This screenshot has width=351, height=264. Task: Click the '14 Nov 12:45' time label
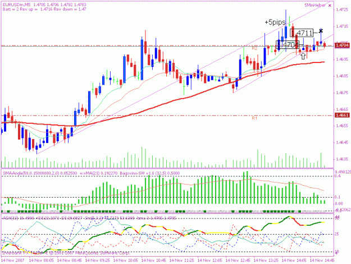click(x=238, y=261)
